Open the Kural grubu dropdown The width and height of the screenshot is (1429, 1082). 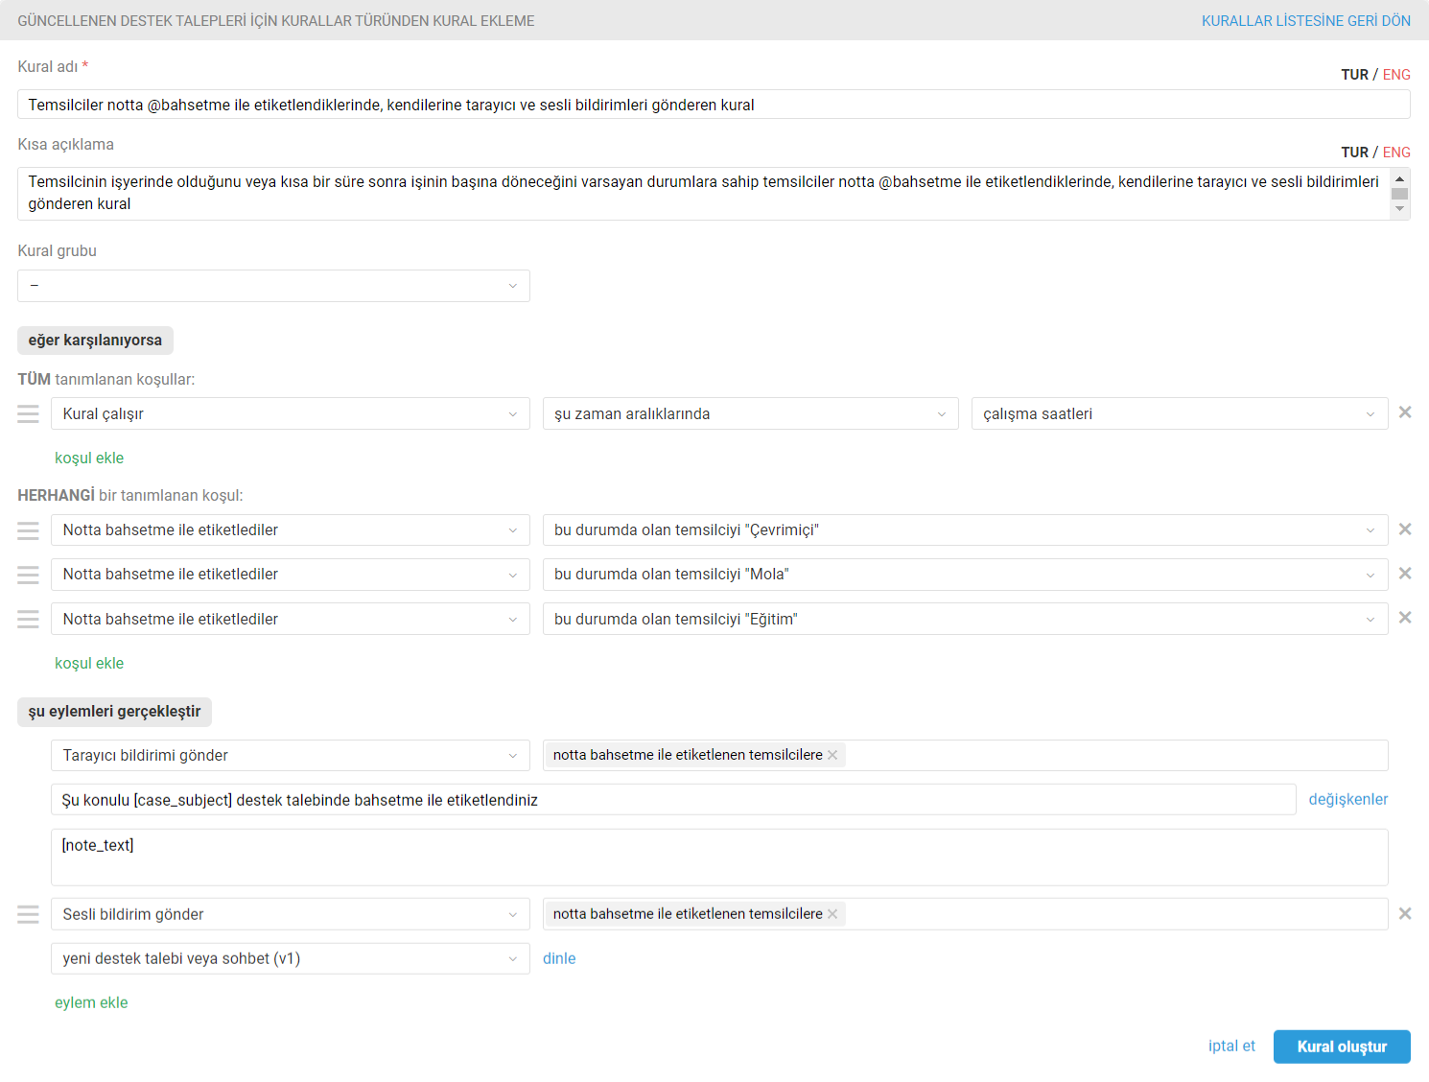[273, 286]
